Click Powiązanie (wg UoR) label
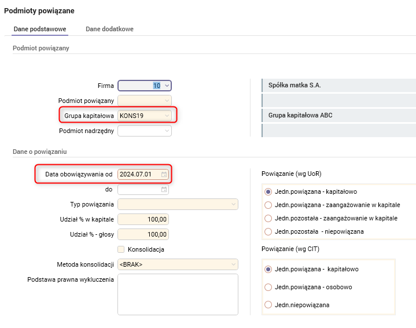The height and width of the screenshot is (328, 416). pyautogui.click(x=291, y=174)
